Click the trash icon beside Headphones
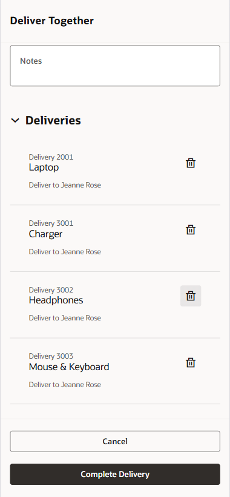The image size is (230, 497). coord(191,296)
